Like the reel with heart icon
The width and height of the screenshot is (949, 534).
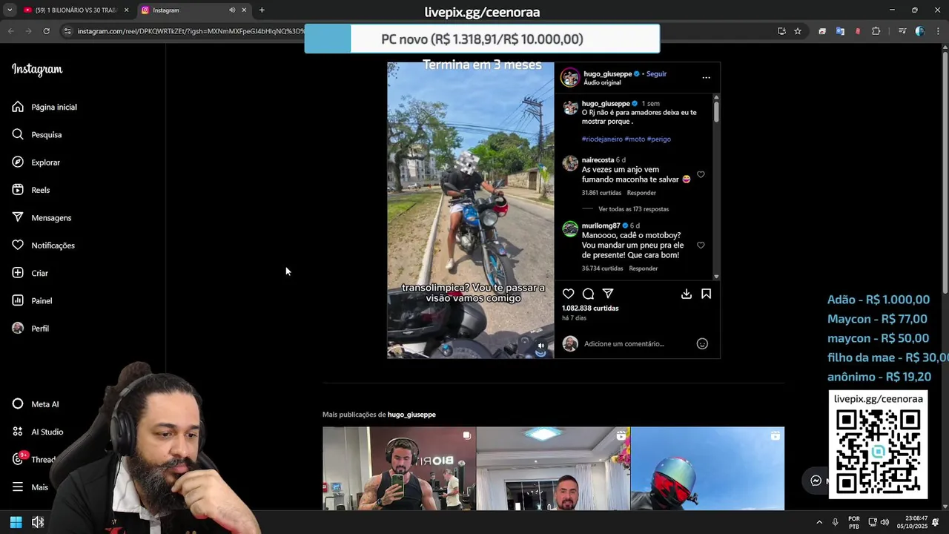(568, 294)
